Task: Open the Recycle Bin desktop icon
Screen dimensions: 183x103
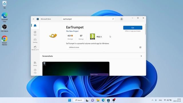Action: (5, 5)
